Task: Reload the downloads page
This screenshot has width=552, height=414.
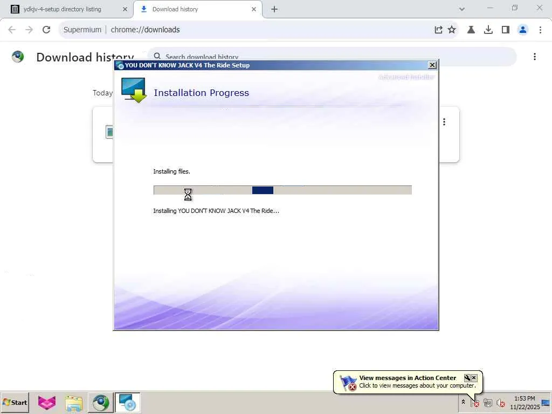Action: [x=46, y=30]
